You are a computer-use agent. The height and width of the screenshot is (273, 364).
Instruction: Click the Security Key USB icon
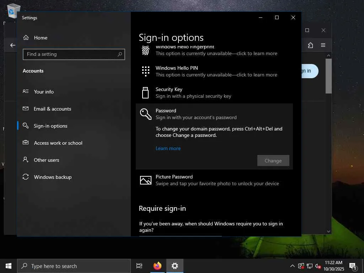[145, 93]
